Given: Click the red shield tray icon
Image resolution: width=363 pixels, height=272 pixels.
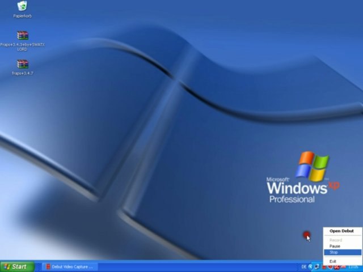Looking at the screenshot, I should click(x=330, y=267).
